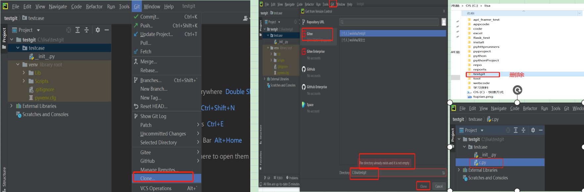Choose Fetch from the Git menu
This screenshot has width=584, height=192.
(167, 52)
